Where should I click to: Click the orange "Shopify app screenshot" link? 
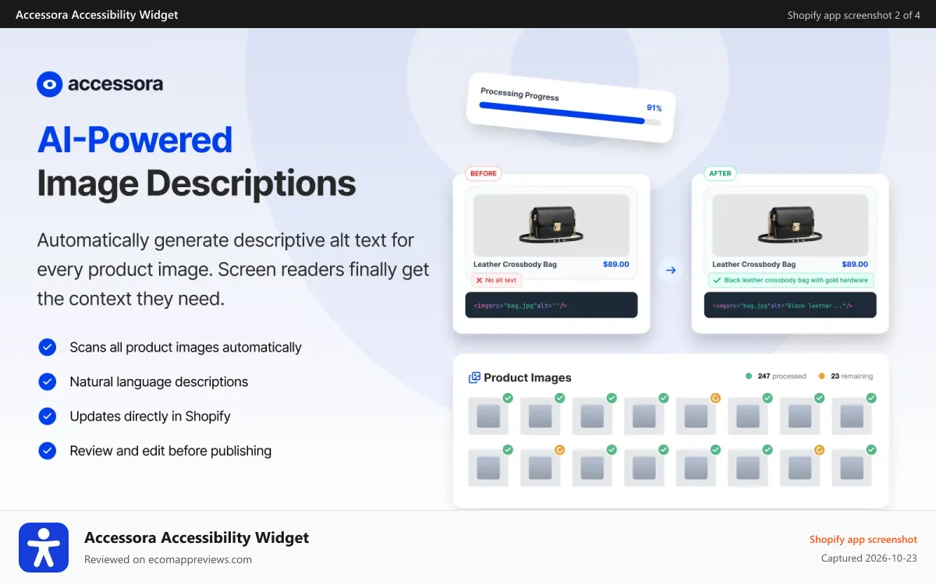pyautogui.click(x=863, y=539)
